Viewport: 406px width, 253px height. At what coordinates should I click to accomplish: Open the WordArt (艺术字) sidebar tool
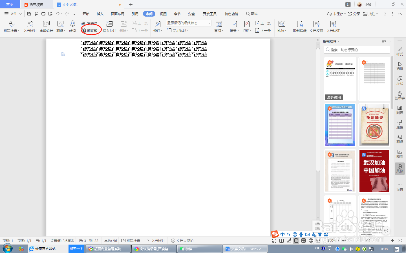(400, 95)
